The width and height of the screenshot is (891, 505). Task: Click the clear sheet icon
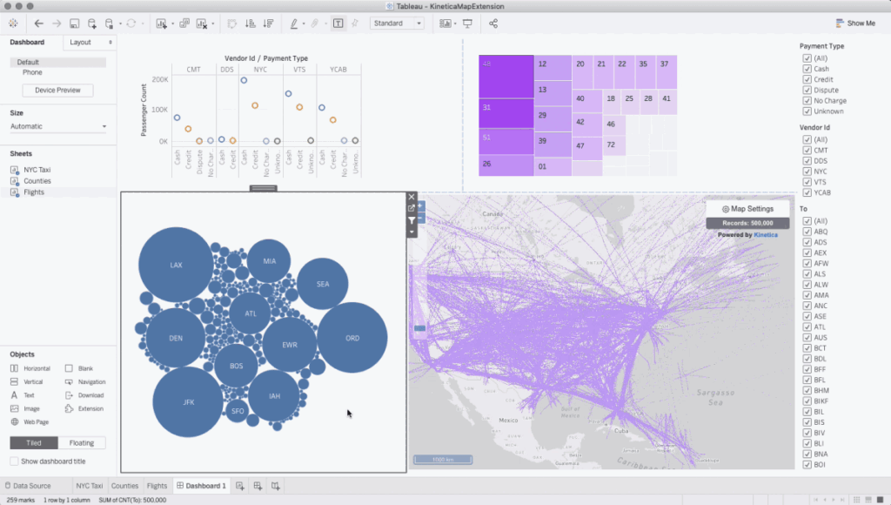[202, 24]
